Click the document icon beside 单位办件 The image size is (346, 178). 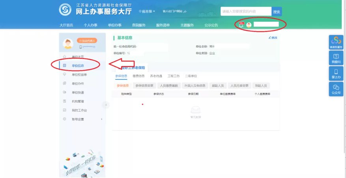coord(65,83)
